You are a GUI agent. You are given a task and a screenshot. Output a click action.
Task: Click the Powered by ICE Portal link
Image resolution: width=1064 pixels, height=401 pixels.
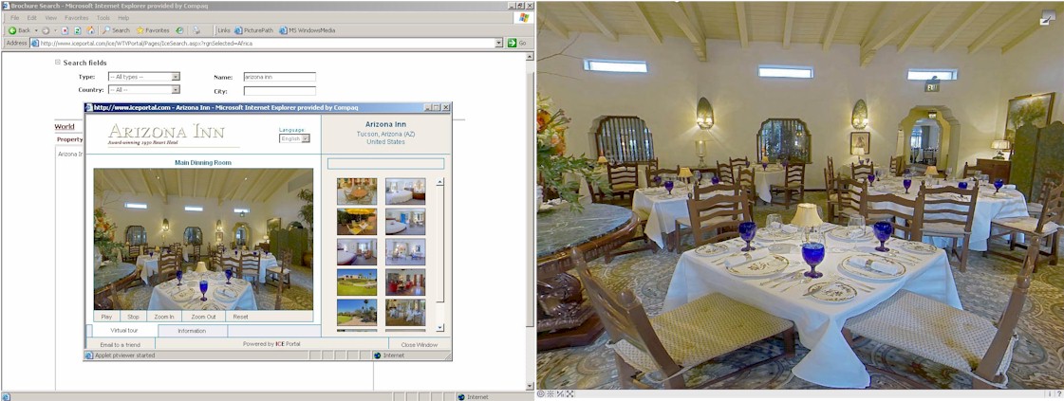pyautogui.click(x=271, y=344)
